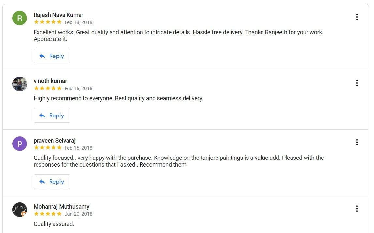The image size is (374, 233).
Task: Click the star rating on vinoth kumar's review
Action: point(48,88)
